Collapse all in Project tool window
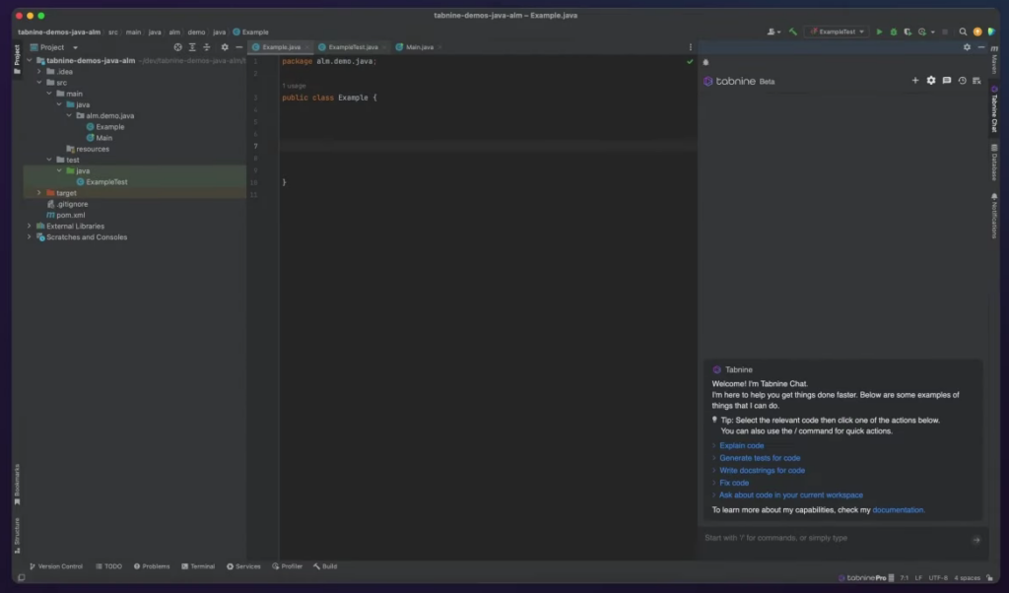 coord(207,47)
